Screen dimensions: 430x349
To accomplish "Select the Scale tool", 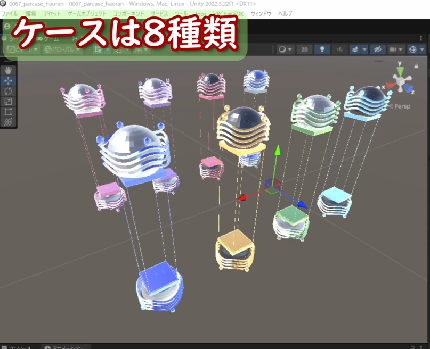I will point(8,99).
